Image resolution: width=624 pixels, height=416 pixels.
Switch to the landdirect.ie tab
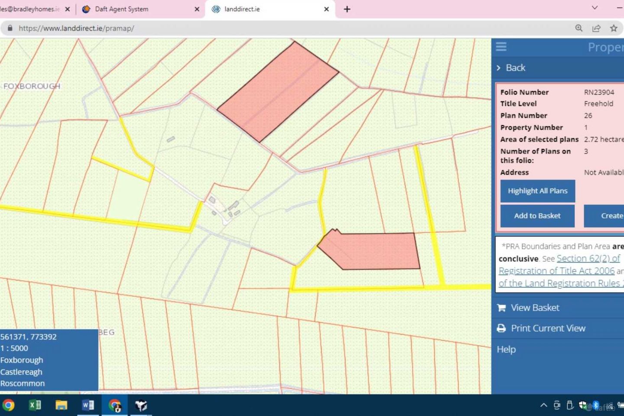point(242,9)
